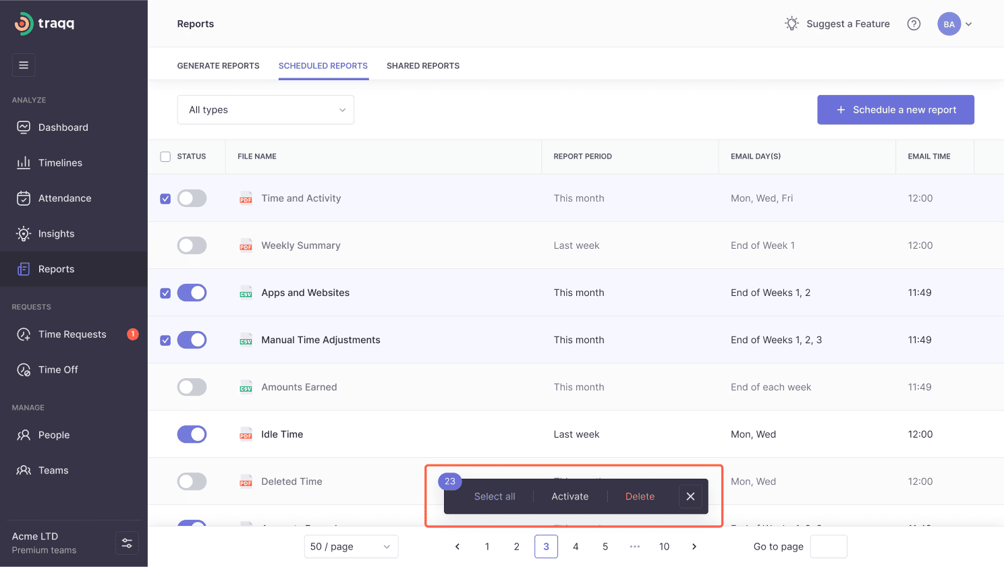The image size is (1004, 567).
Task: Click the help question mark icon
Action: [914, 24]
